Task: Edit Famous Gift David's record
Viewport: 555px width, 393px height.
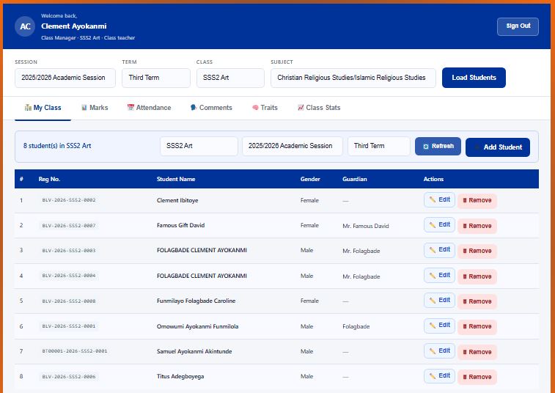Action: [439, 225]
